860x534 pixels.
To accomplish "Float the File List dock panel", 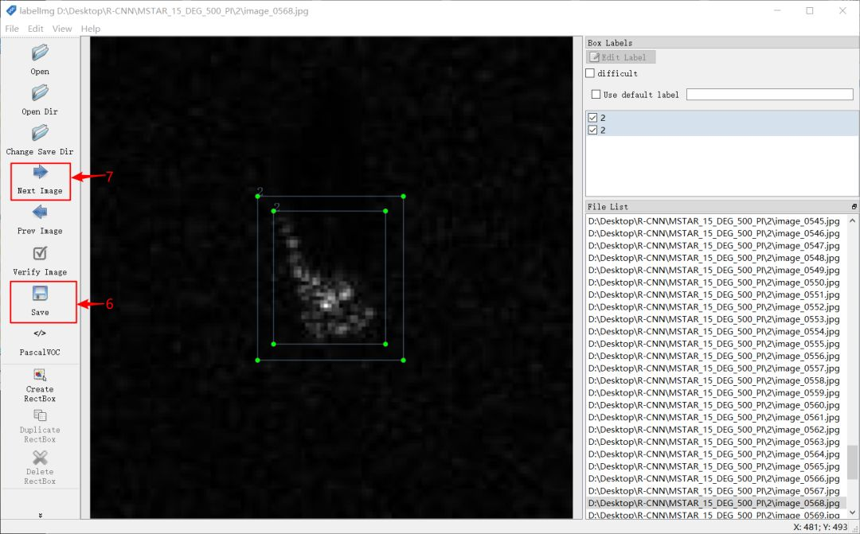I will [x=854, y=207].
